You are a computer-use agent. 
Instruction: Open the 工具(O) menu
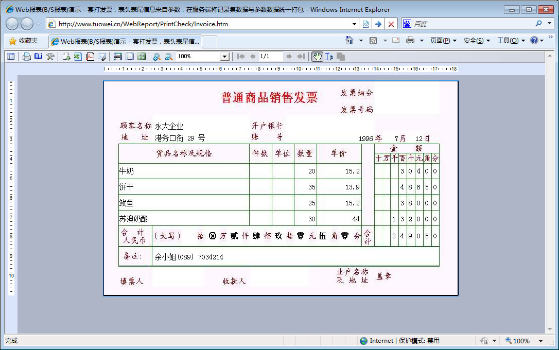510,41
